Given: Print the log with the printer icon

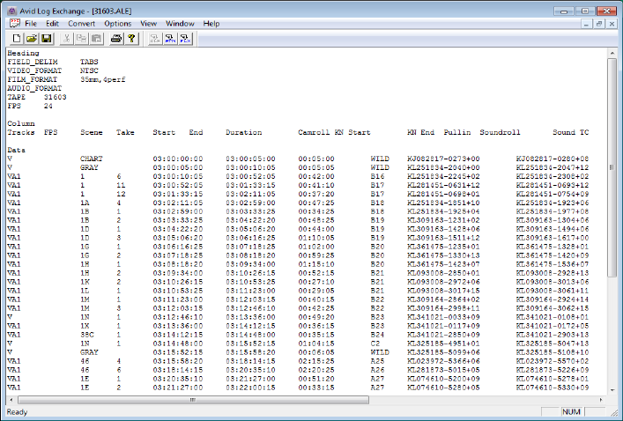Looking at the screenshot, I should click(x=116, y=39).
